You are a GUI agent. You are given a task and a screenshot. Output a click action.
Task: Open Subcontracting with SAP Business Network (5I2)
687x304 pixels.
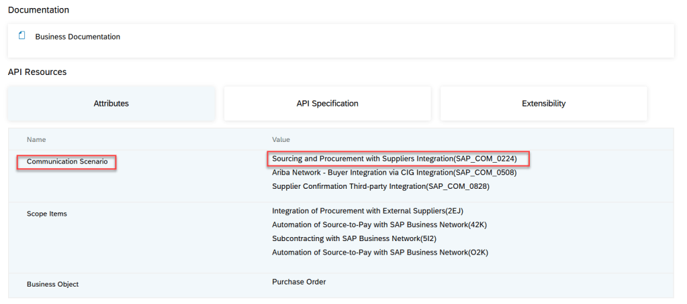pyautogui.click(x=355, y=238)
